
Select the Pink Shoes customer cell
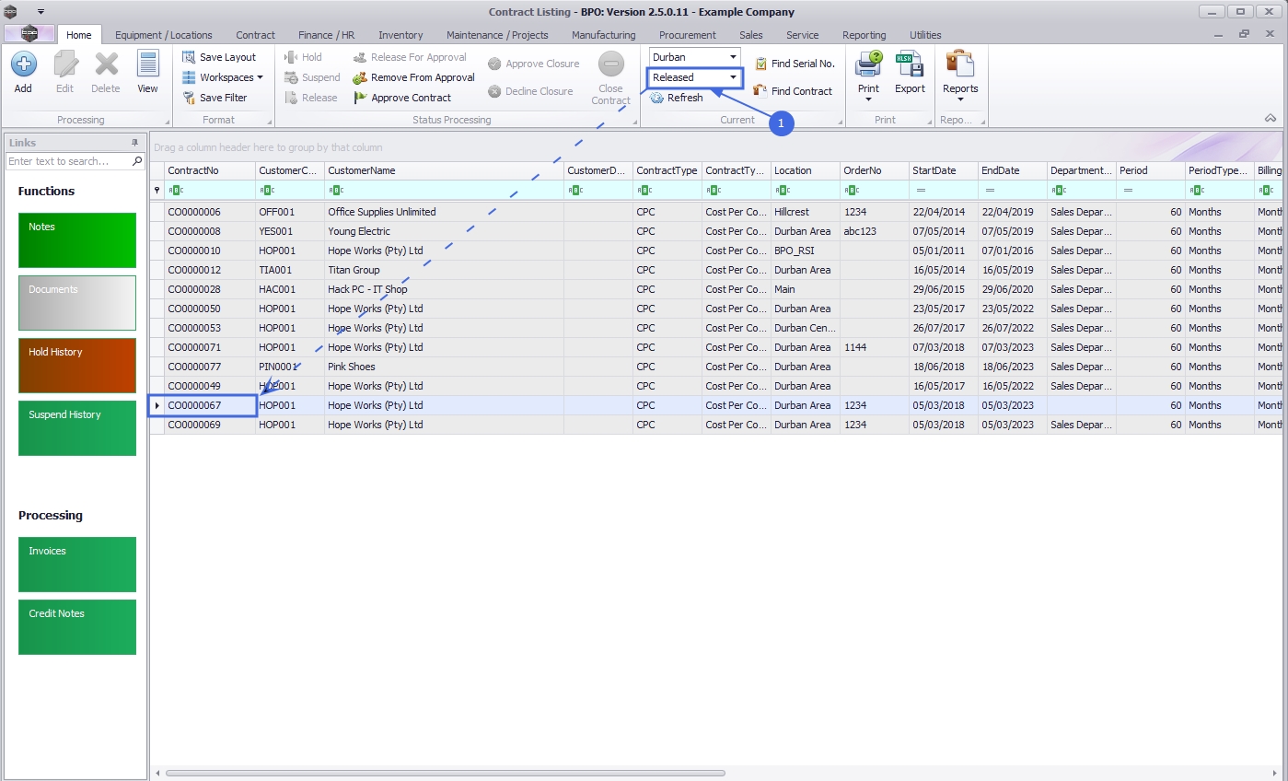pyautogui.click(x=445, y=367)
